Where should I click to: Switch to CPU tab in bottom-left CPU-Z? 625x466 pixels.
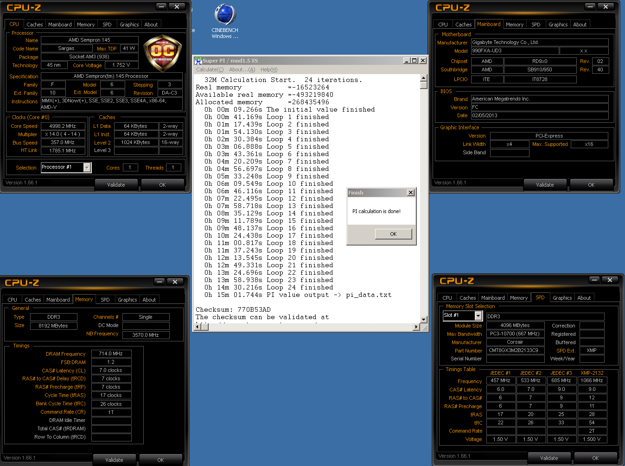12,300
